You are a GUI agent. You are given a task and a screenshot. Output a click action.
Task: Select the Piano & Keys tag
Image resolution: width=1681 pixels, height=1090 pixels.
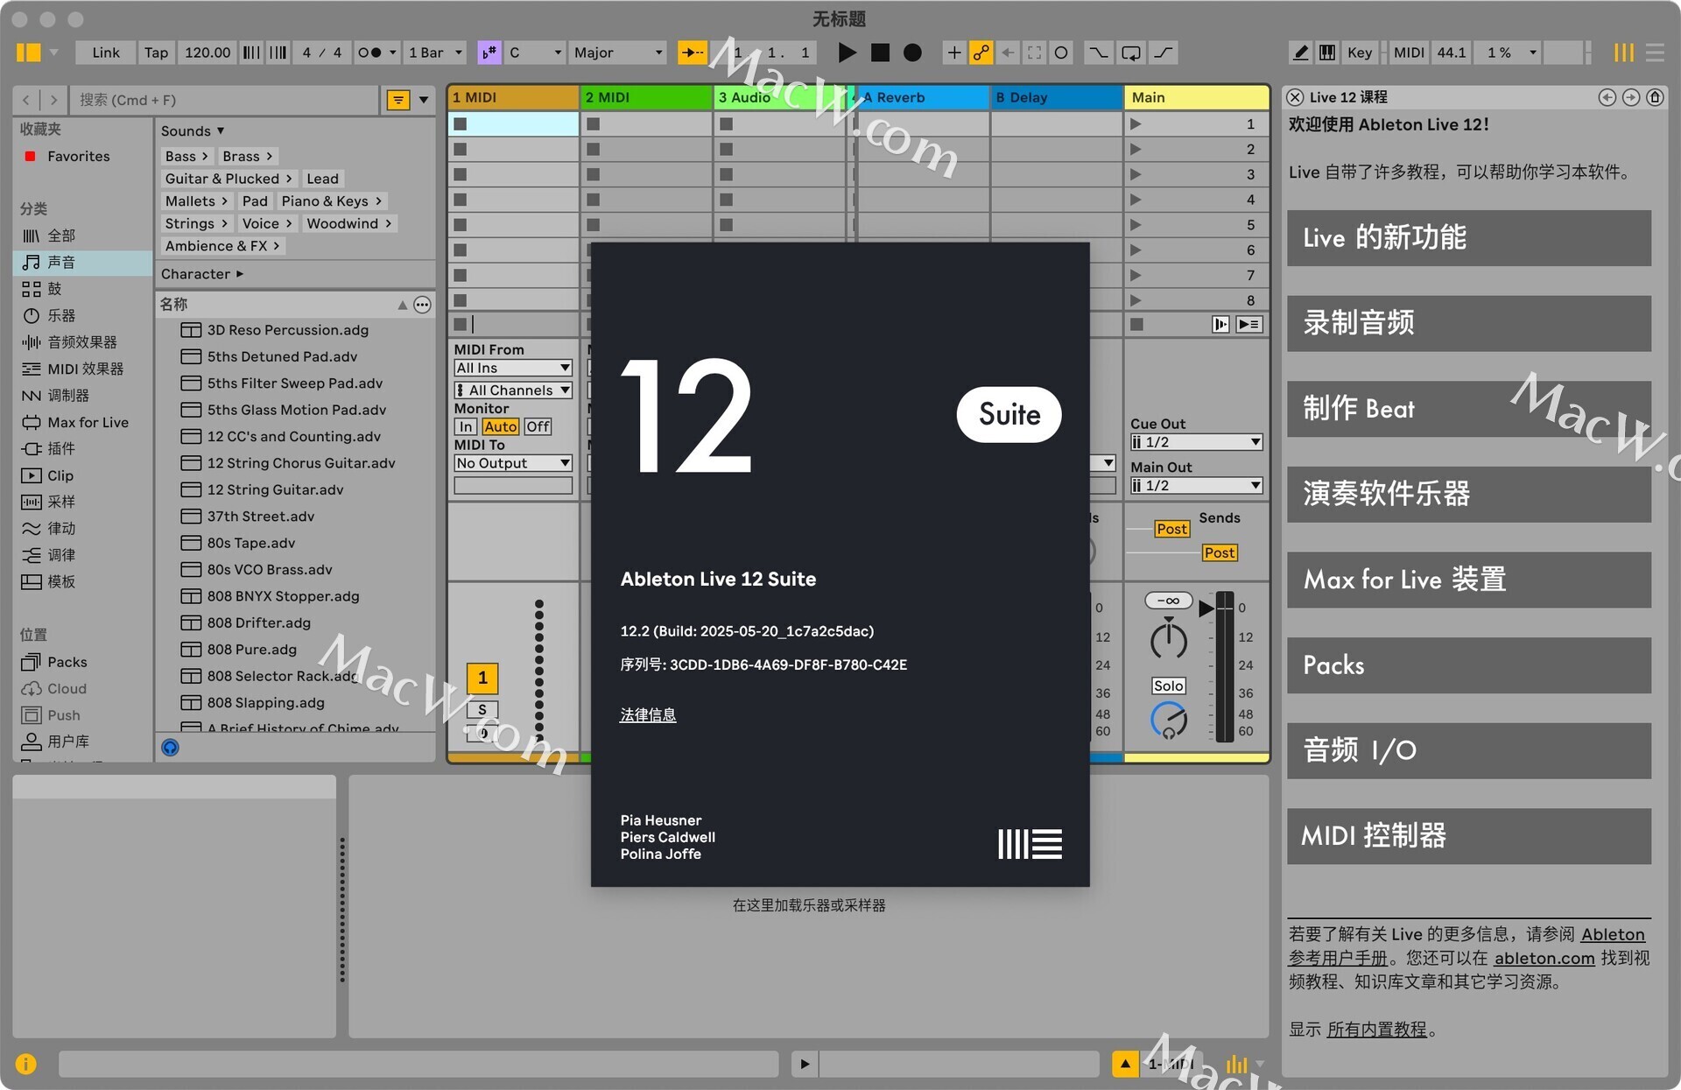pyautogui.click(x=332, y=200)
